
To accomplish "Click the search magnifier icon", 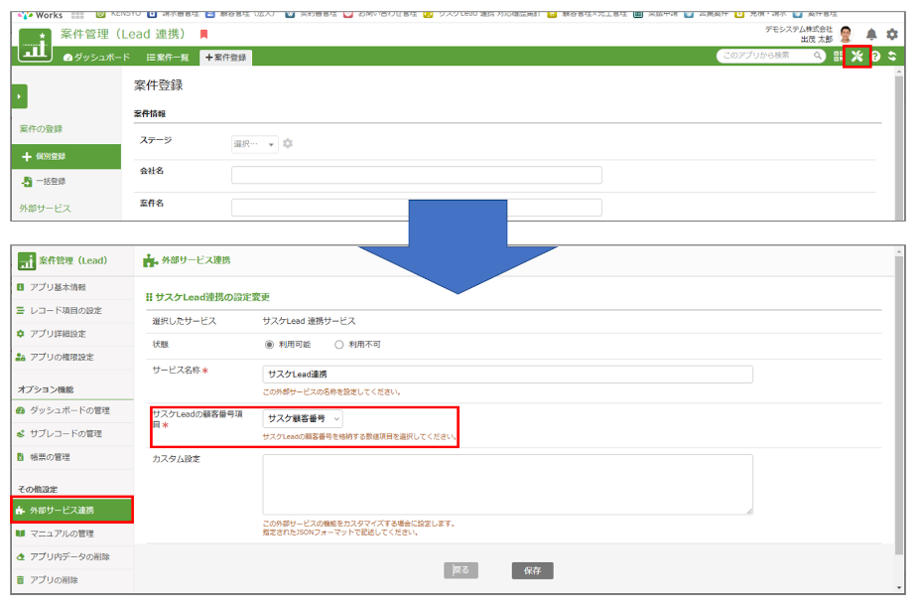I will [819, 57].
